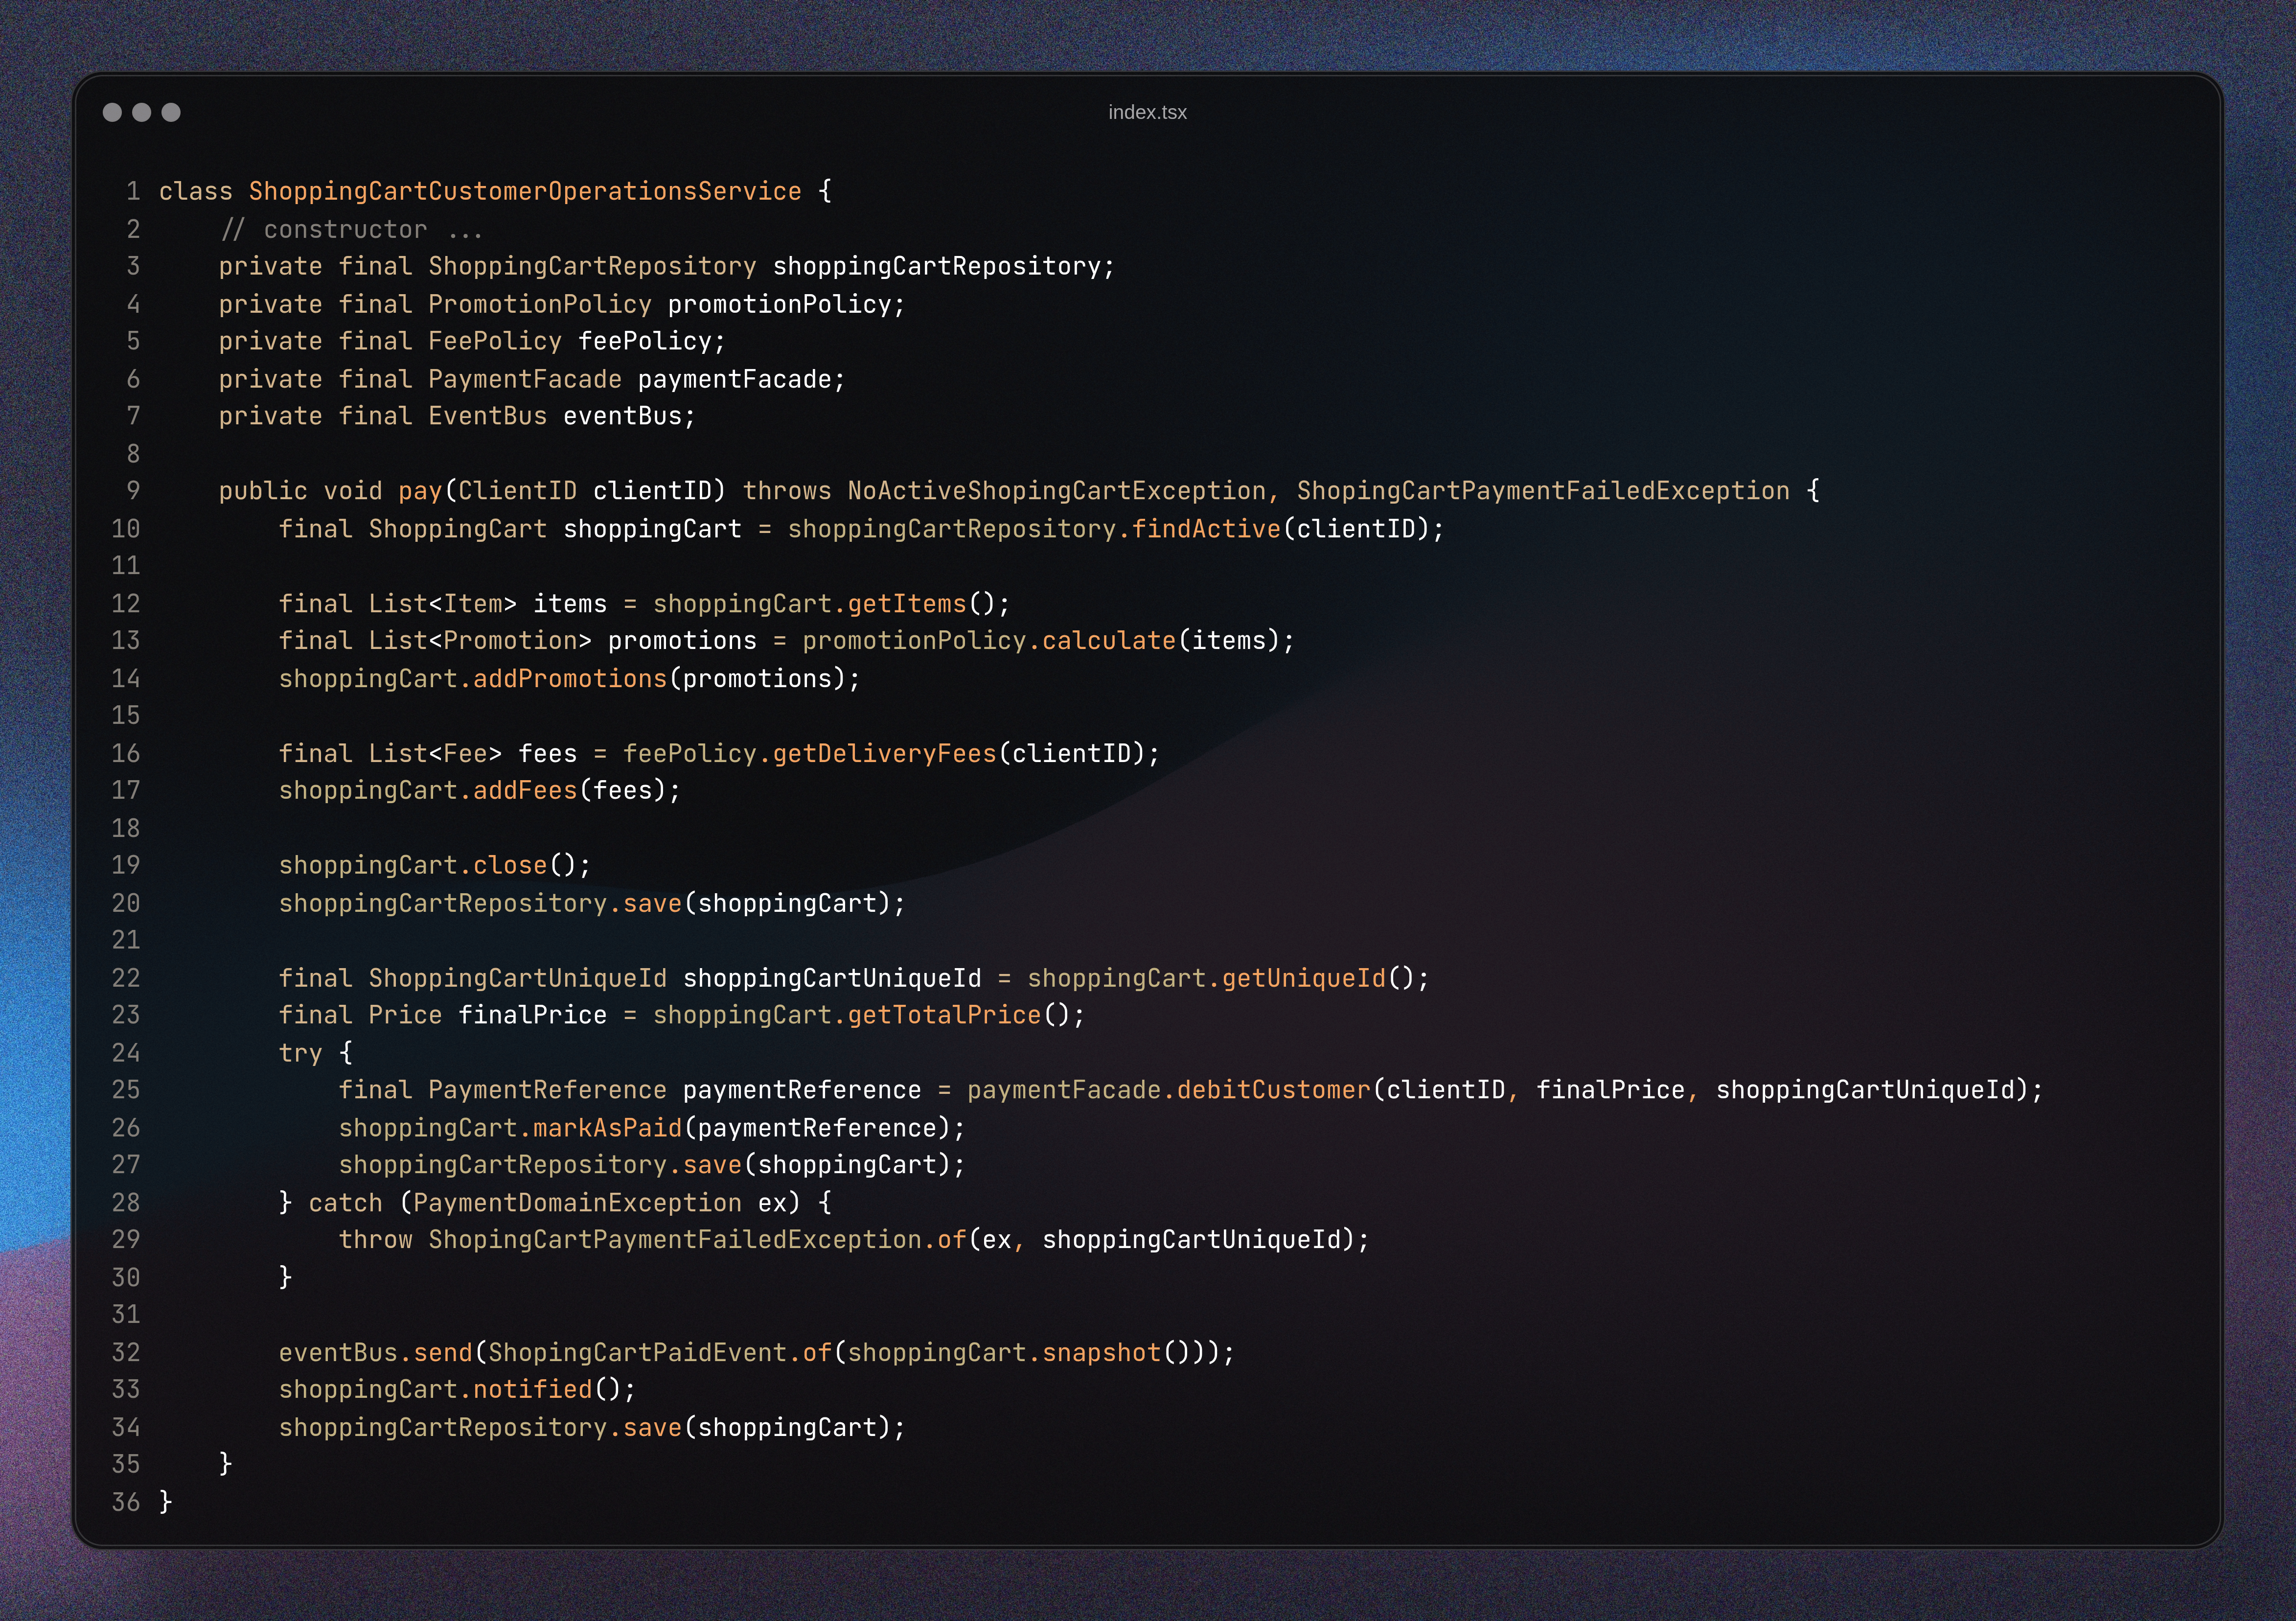This screenshot has width=2296, height=1621.
Task: Click line number 20 in gutter
Action: (126, 904)
